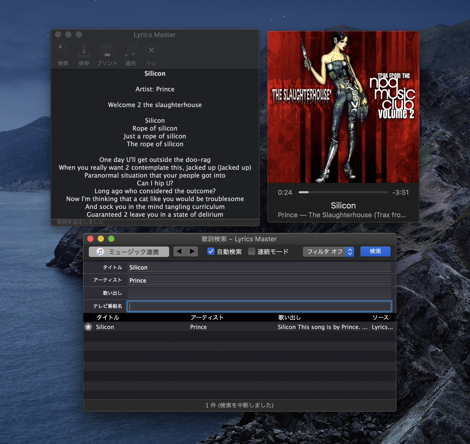Screen dimensions: 470x444
Task: Click the Lyrics... source cell
Action: tap(382, 327)
